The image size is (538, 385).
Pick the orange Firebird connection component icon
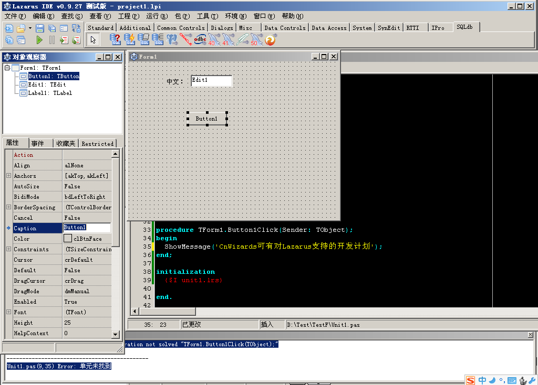(271, 40)
